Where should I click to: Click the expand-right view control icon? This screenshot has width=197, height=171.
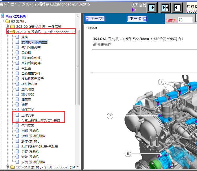152,8
